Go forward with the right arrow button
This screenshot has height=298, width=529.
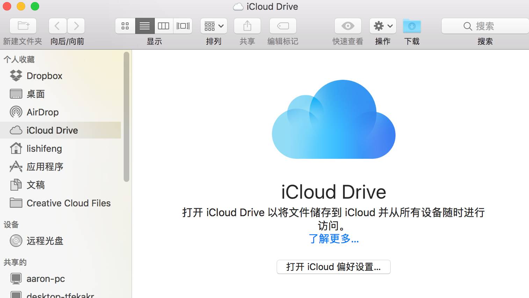point(76,26)
